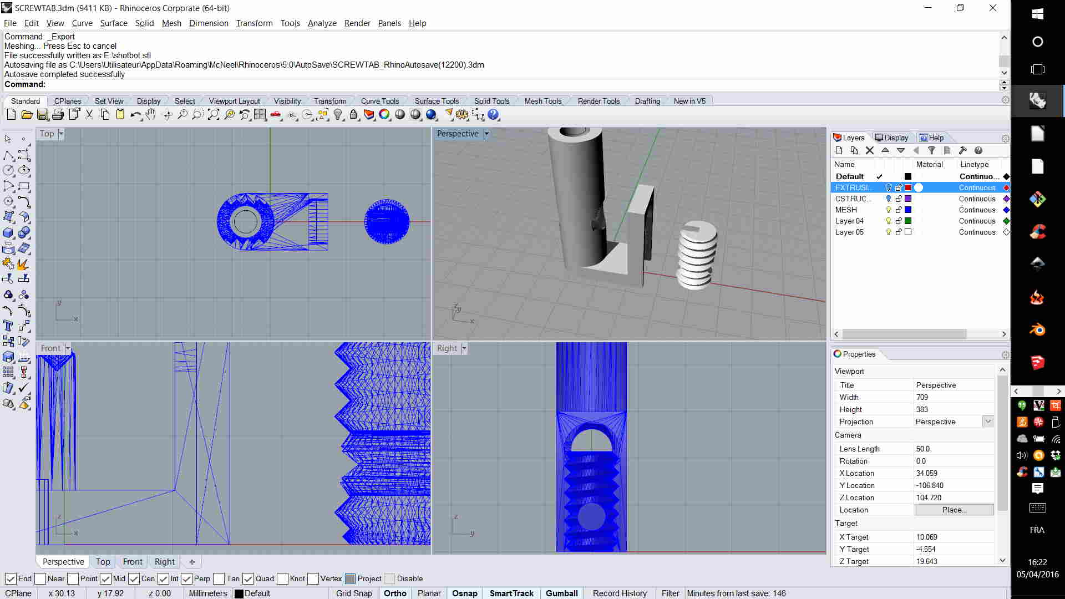The image size is (1065, 599).
Task: Click the layer filter funnel icon
Action: [x=932, y=151]
